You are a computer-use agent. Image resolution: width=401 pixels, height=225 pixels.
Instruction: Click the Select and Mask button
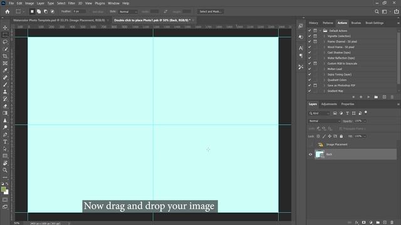[x=211, y=11]
